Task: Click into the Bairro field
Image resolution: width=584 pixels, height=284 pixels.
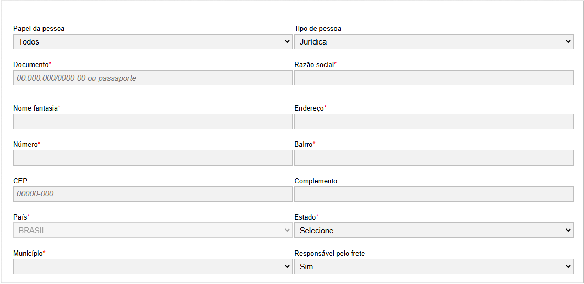Action: click(434, 158)
